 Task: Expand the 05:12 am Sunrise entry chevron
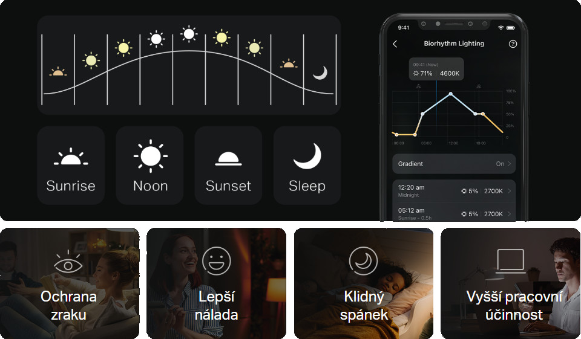pyautogui.click(x=510, y=214)
